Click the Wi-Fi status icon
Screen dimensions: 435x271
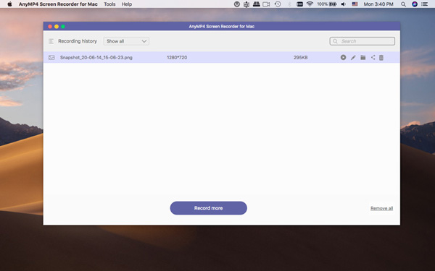(310, 4)
